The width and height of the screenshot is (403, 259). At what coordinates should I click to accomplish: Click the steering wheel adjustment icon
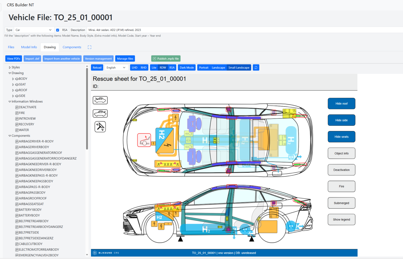tap(100, 127)
